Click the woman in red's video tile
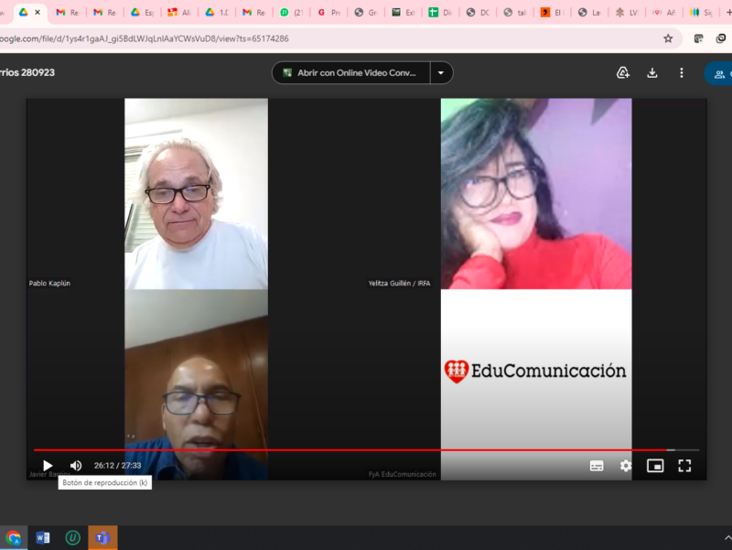732x550 pixels. (536, 194)
